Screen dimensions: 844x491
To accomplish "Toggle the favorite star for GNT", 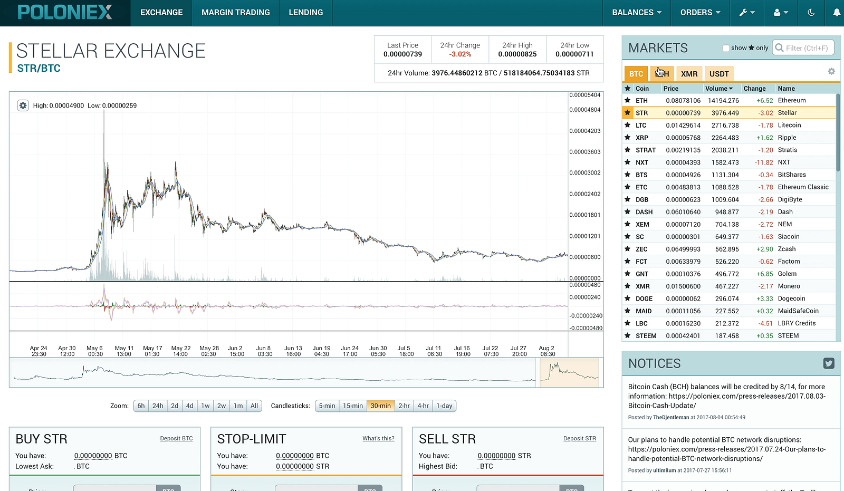I will point(628,274).
